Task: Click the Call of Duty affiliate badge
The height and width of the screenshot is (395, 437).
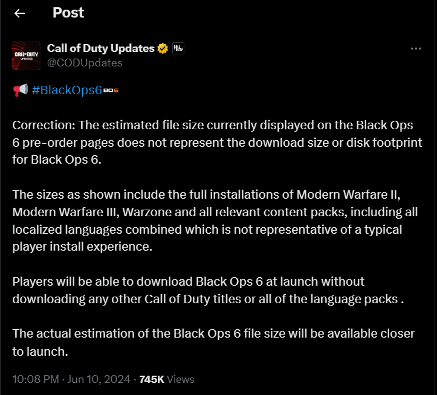Action: (178, 48)
